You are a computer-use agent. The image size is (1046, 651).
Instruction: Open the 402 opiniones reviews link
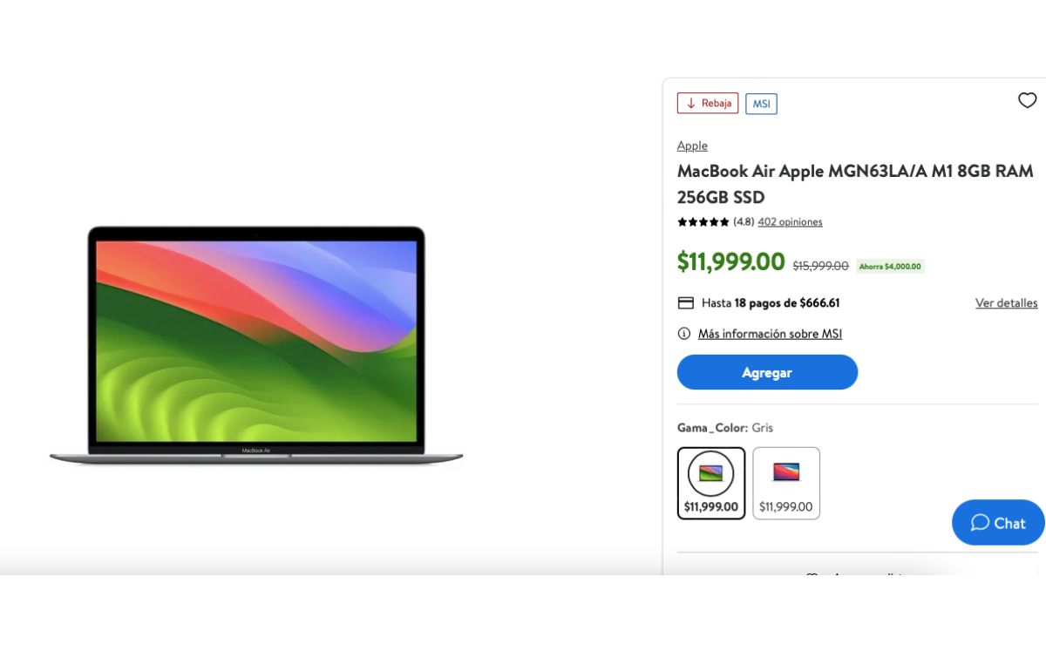(790, 222)
